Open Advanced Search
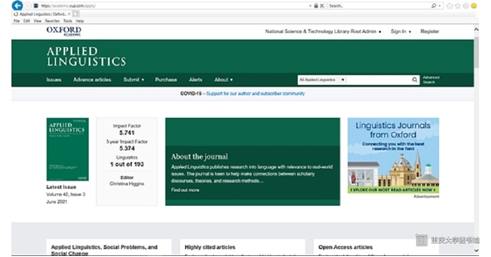 [x=431, y=79]
